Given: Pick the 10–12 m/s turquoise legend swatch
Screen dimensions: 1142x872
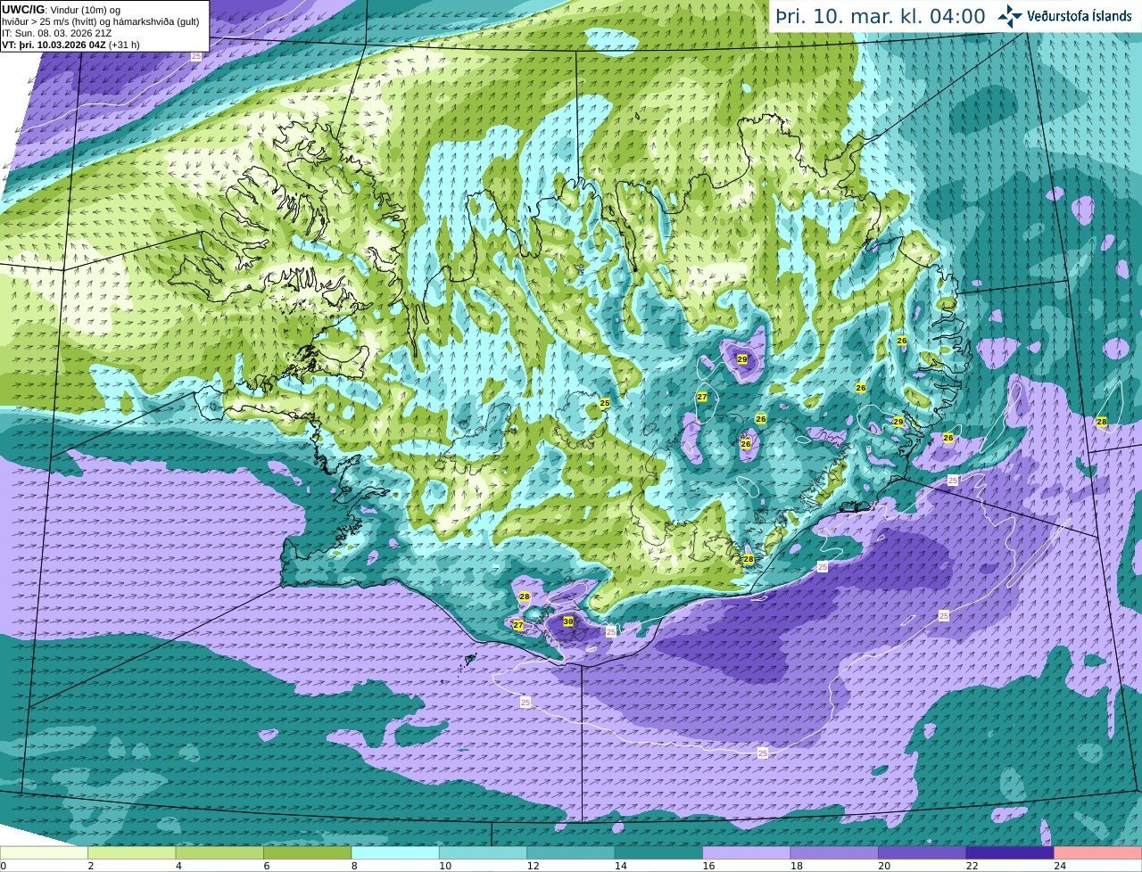Looking at the screenshot, I should (x=484, y=852).
